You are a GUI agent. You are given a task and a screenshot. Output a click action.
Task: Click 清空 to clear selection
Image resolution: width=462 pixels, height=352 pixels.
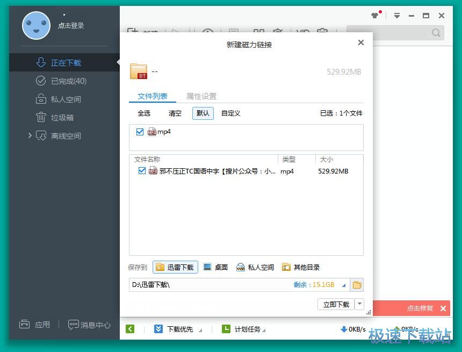(x=175, y=113)
